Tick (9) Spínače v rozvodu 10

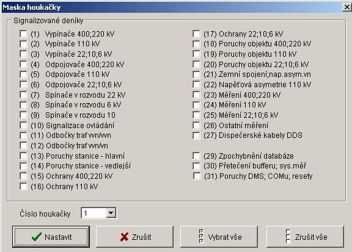pyautogui.click(x=23, y=115)
